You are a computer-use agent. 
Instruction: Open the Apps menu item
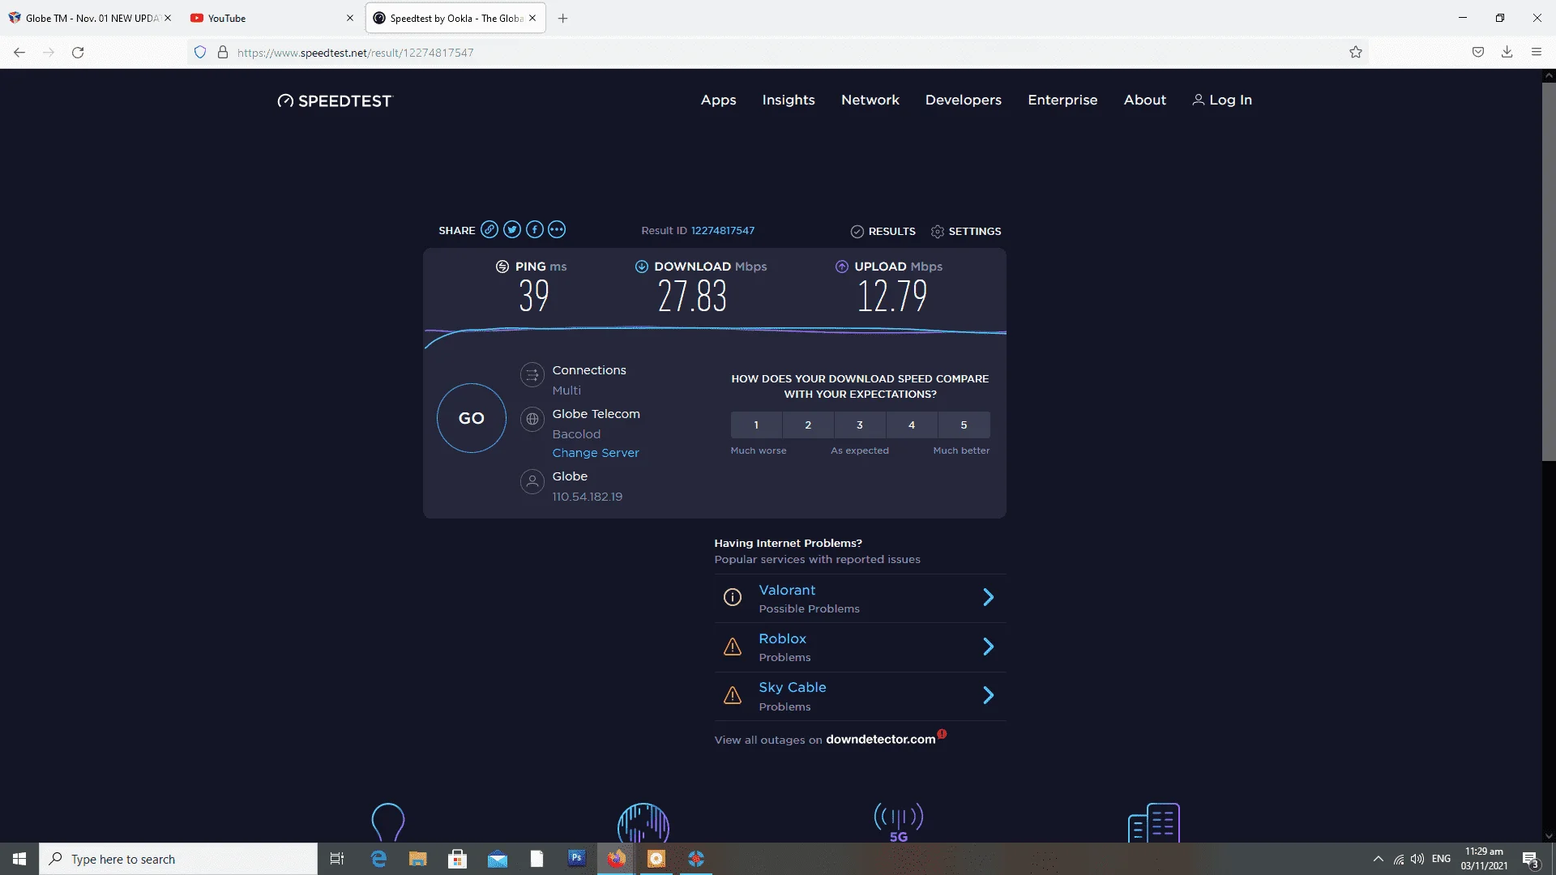click(718, 100)
